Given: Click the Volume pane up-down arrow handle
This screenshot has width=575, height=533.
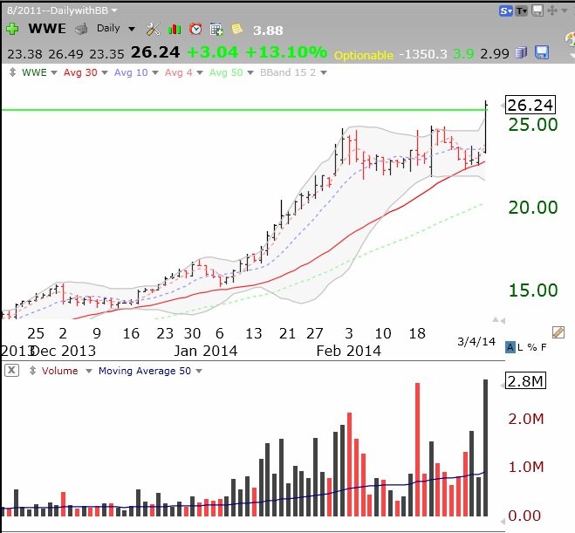Looking at the screenshot, I should click(x=32, y=371).
